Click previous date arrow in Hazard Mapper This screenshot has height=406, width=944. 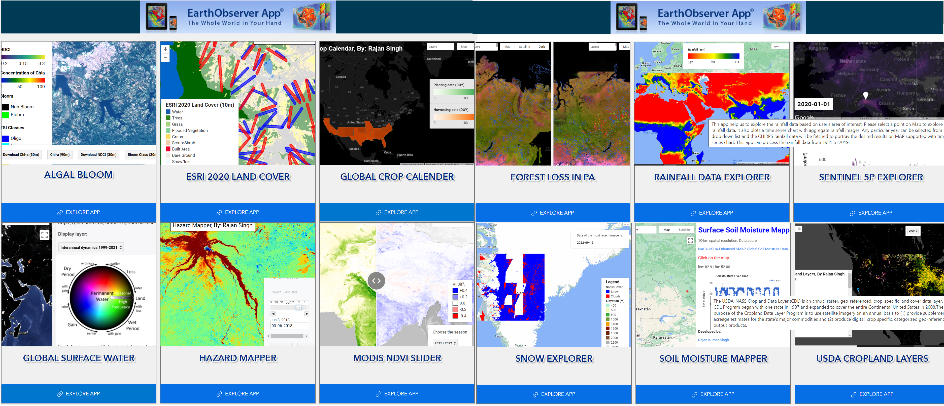[x=273, y=314]
